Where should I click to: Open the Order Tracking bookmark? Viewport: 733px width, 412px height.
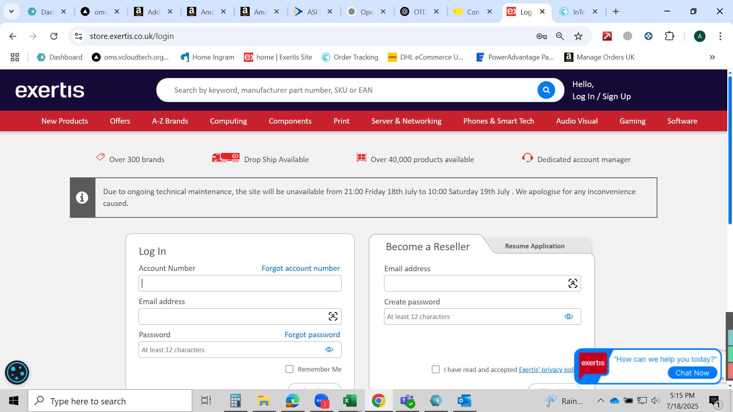click(350, 57)
